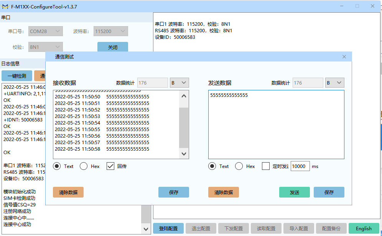
Task: Click inside the send data text area
Action: click(276, 125)
